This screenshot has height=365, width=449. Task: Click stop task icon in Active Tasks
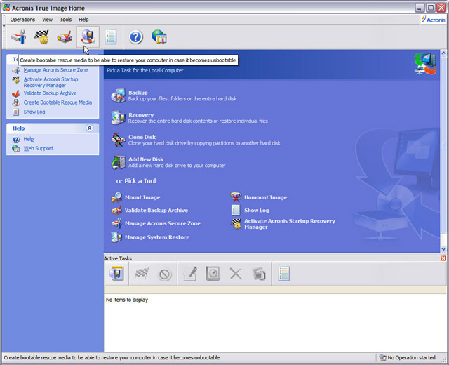pyautogui.click(x=165, y=274)
